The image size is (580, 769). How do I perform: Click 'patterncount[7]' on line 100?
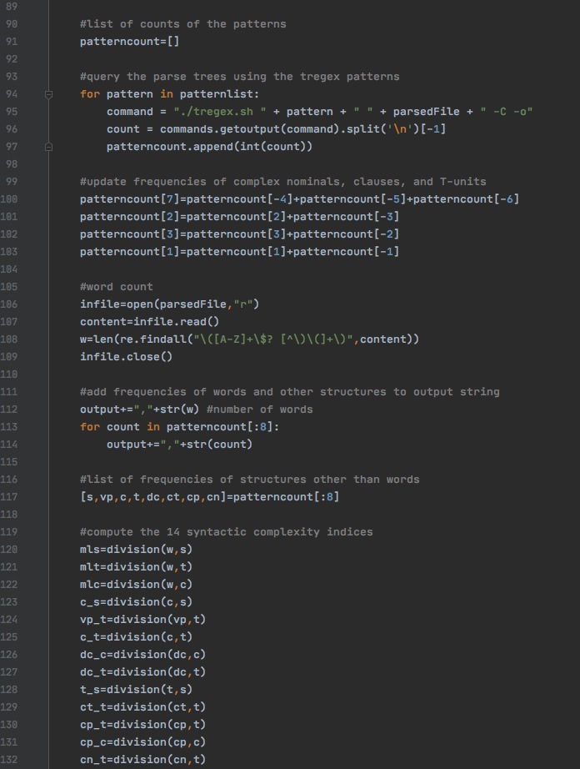[x=129, y=199]
